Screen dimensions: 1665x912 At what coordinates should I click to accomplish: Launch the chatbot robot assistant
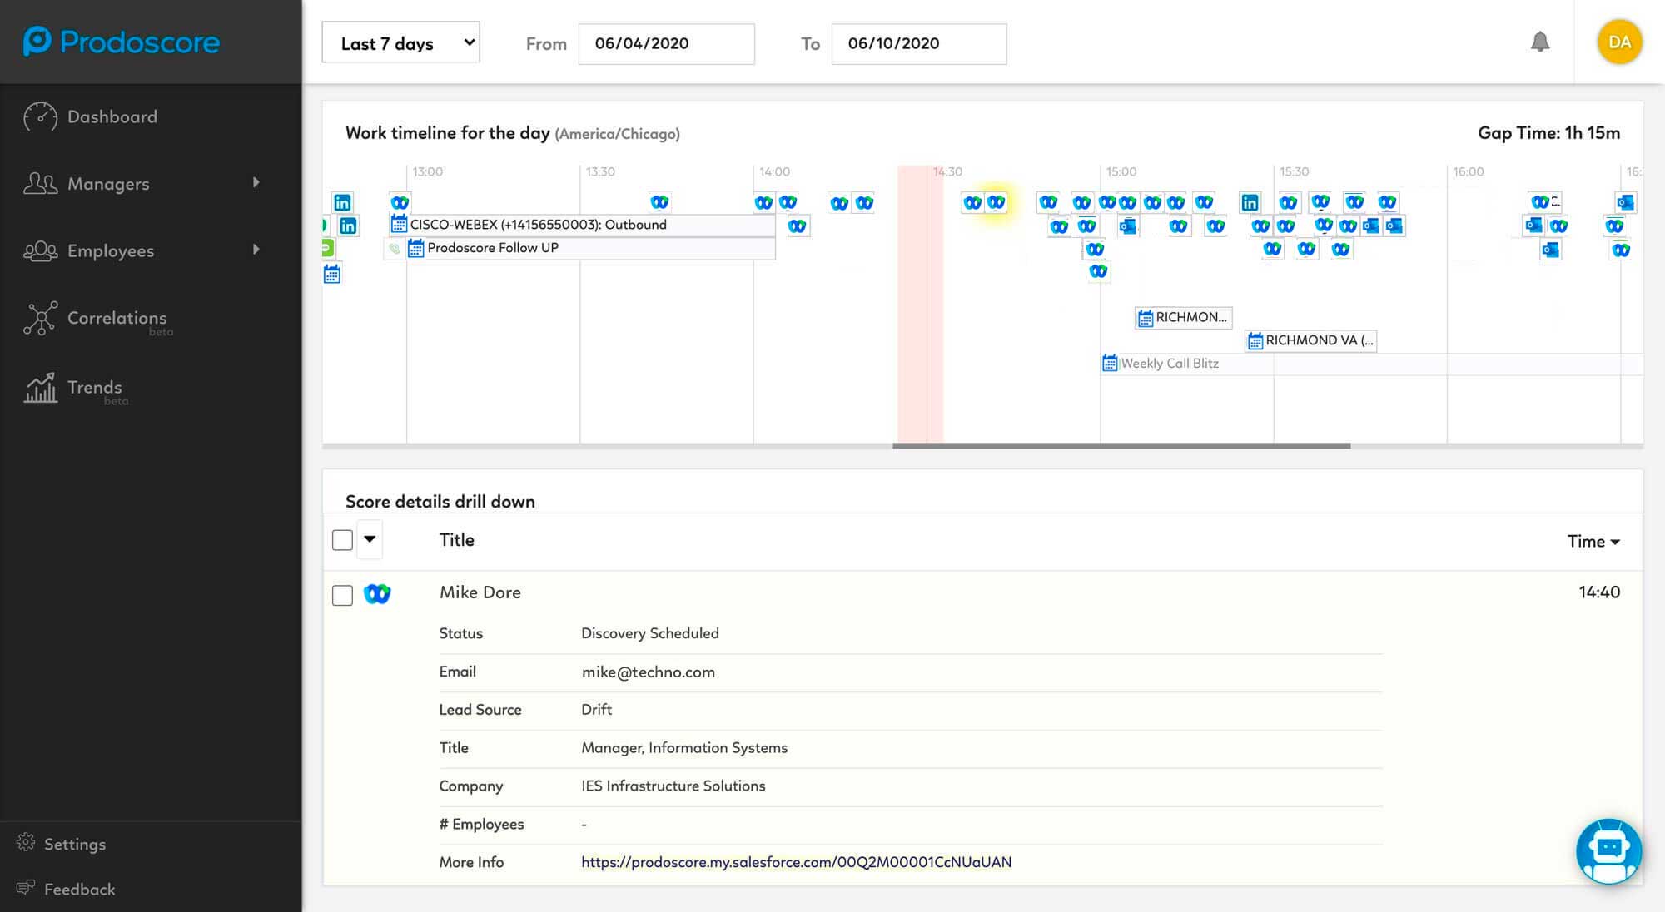(x=1608, y=850)
